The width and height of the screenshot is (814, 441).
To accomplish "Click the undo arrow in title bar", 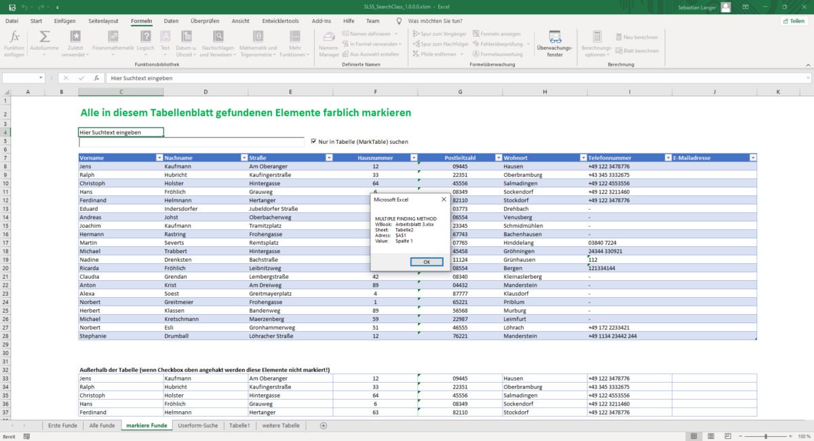I will [x=25, y=7].
